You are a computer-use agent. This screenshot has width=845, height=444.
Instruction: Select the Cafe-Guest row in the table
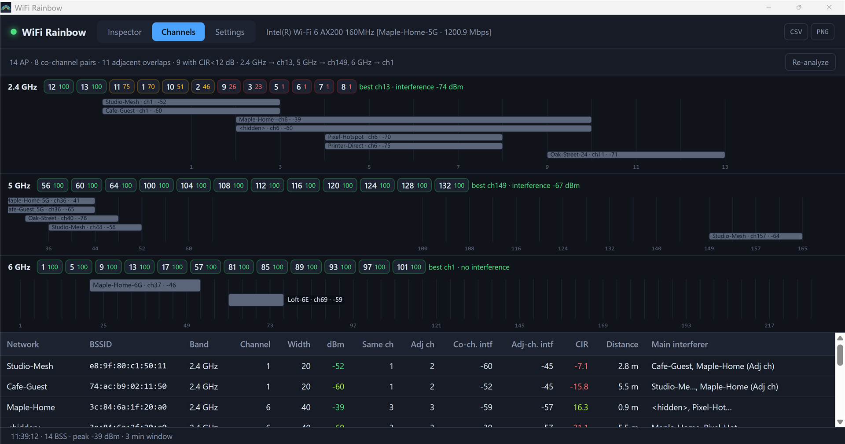pyautogui.click(x=417, y=386)
